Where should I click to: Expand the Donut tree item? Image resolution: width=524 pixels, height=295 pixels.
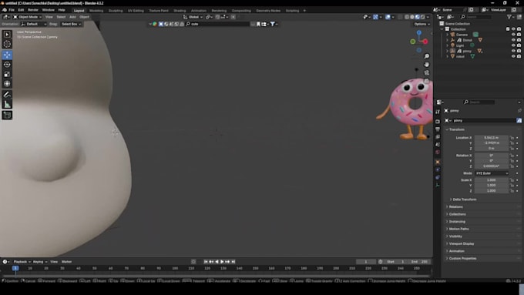(x=448, y=40)
